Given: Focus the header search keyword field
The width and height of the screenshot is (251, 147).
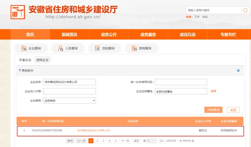Looking at the screenshot, I should click(x=214, y=10).
